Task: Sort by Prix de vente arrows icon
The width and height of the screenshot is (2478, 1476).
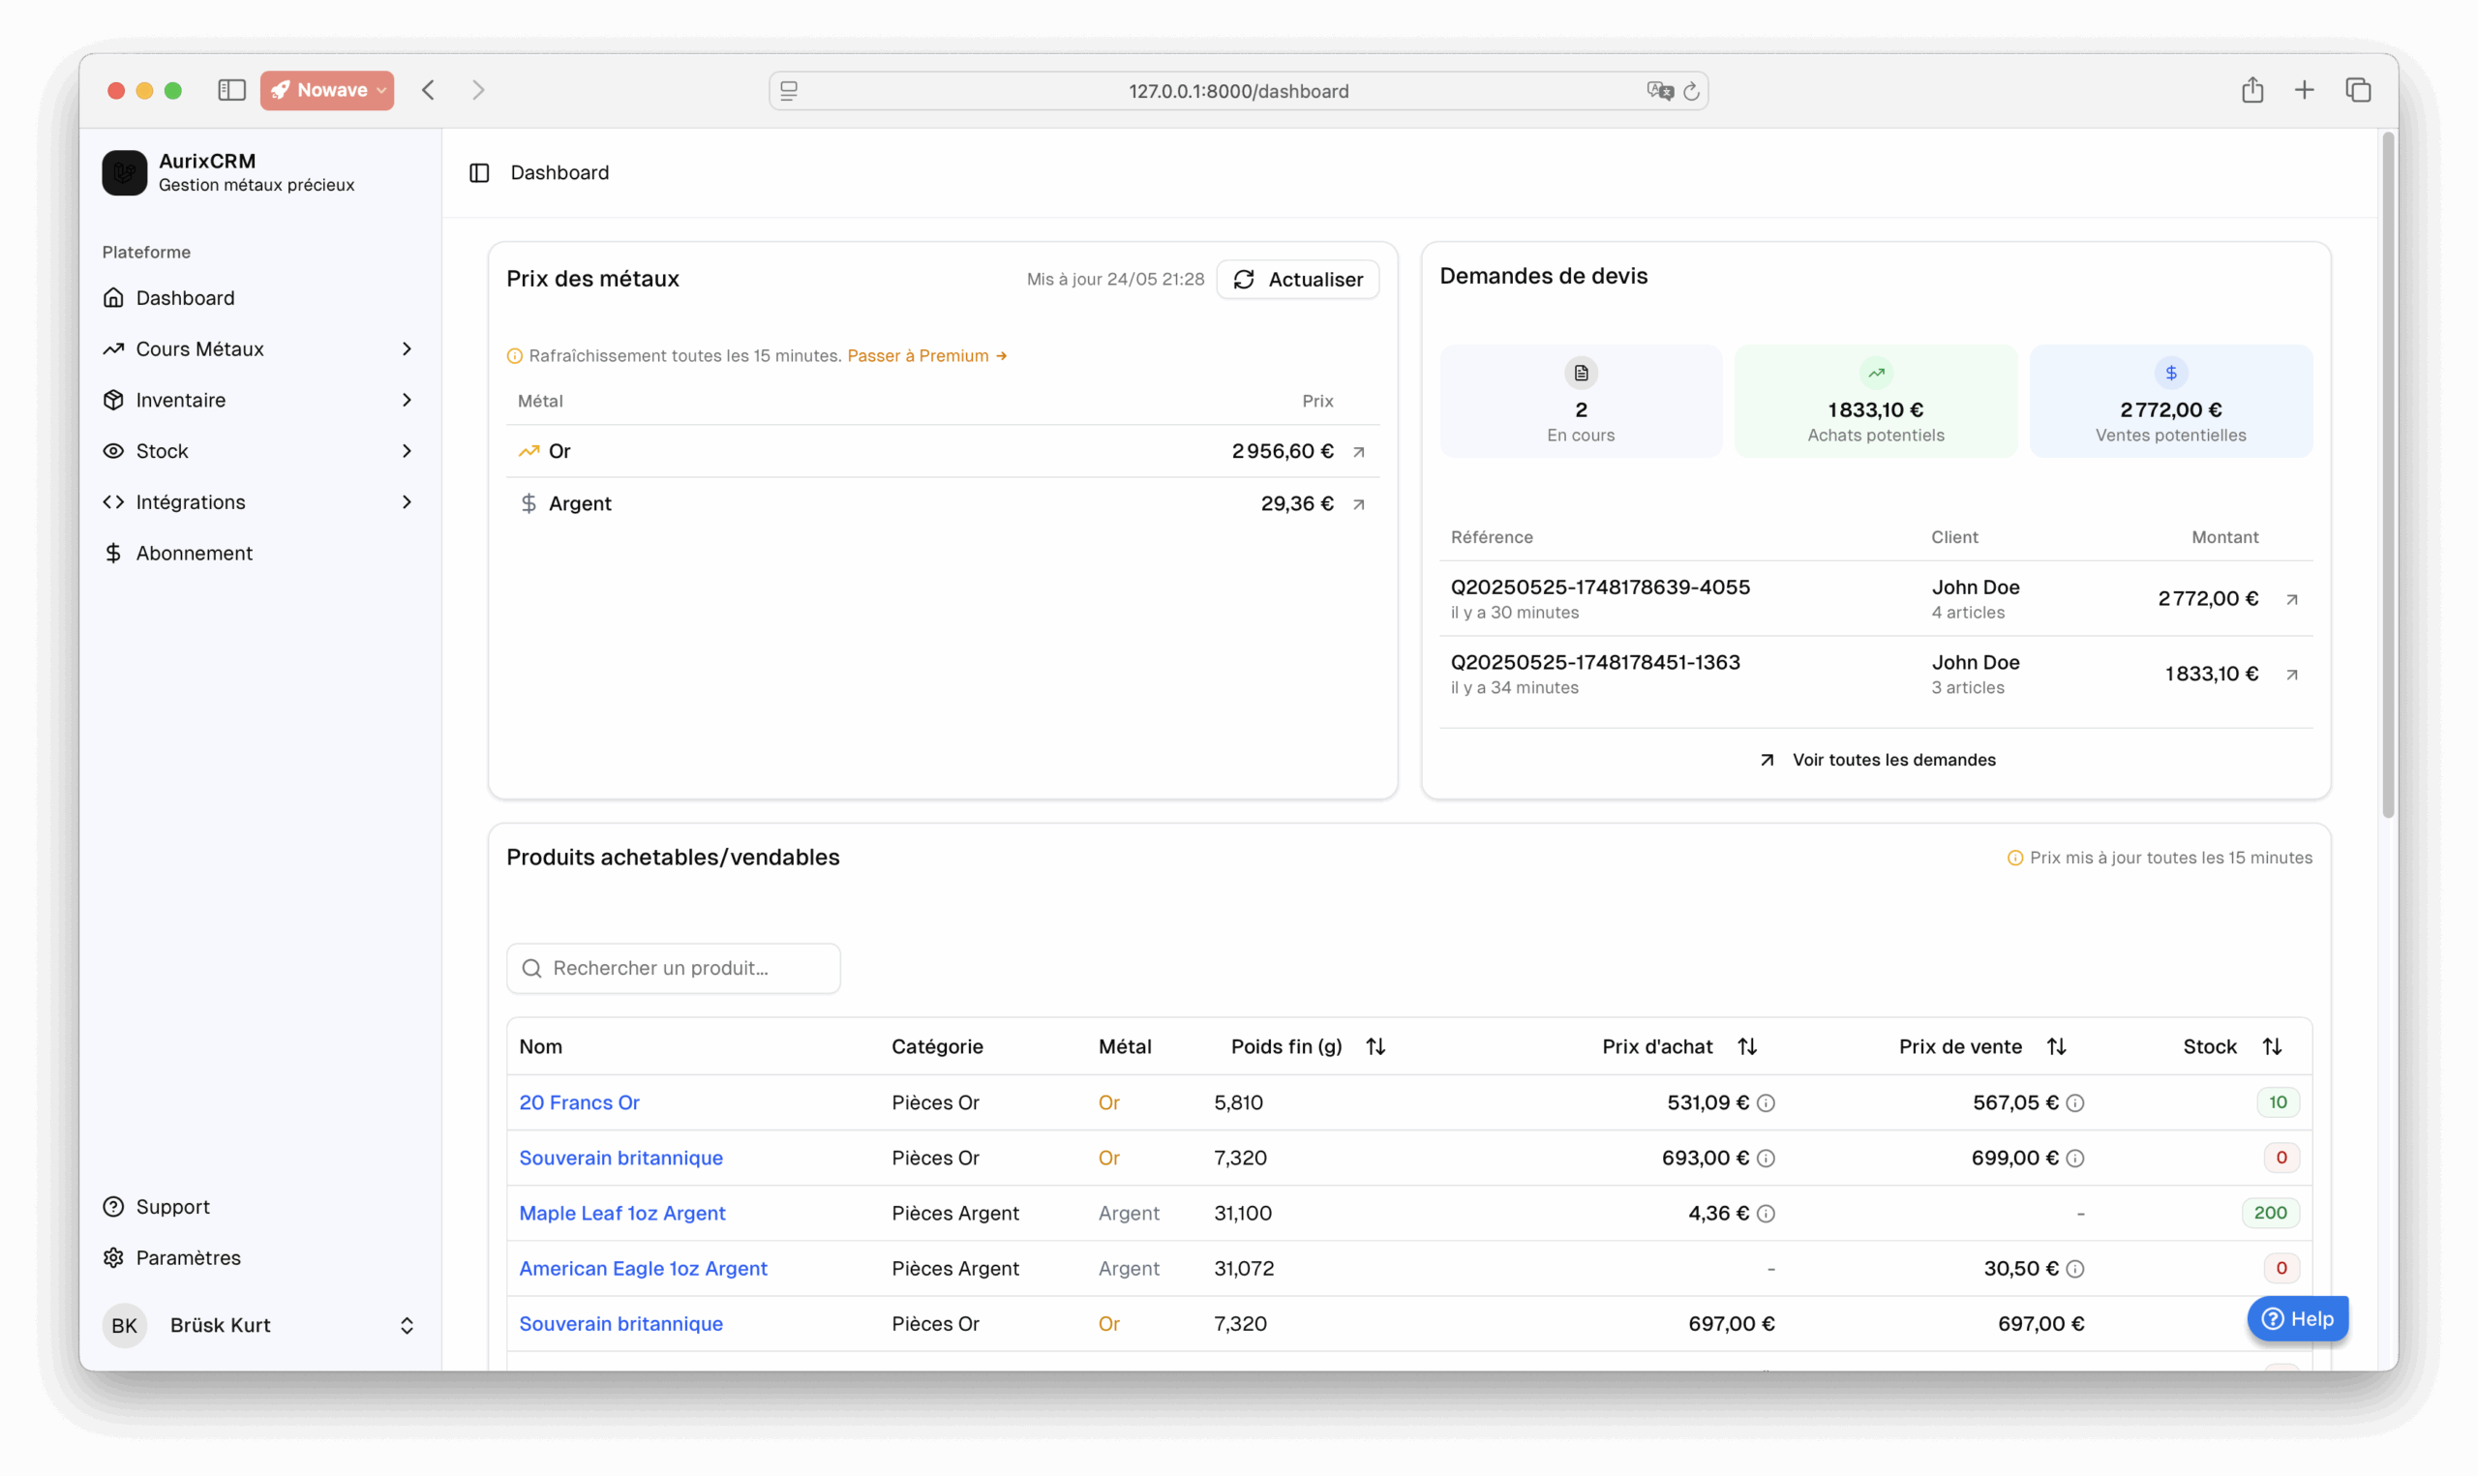Action: pos(2056,1046)
